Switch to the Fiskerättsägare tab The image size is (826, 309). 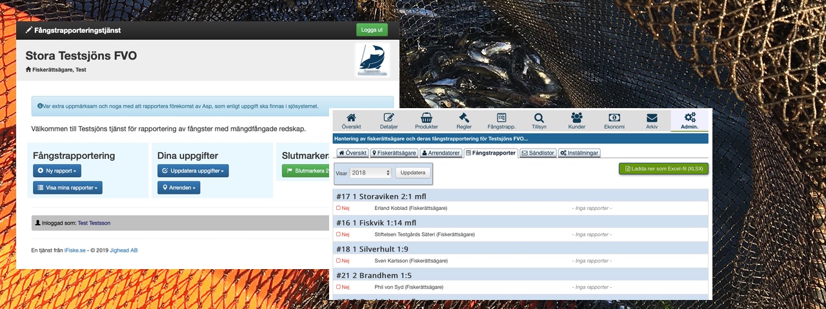(394, 153)
